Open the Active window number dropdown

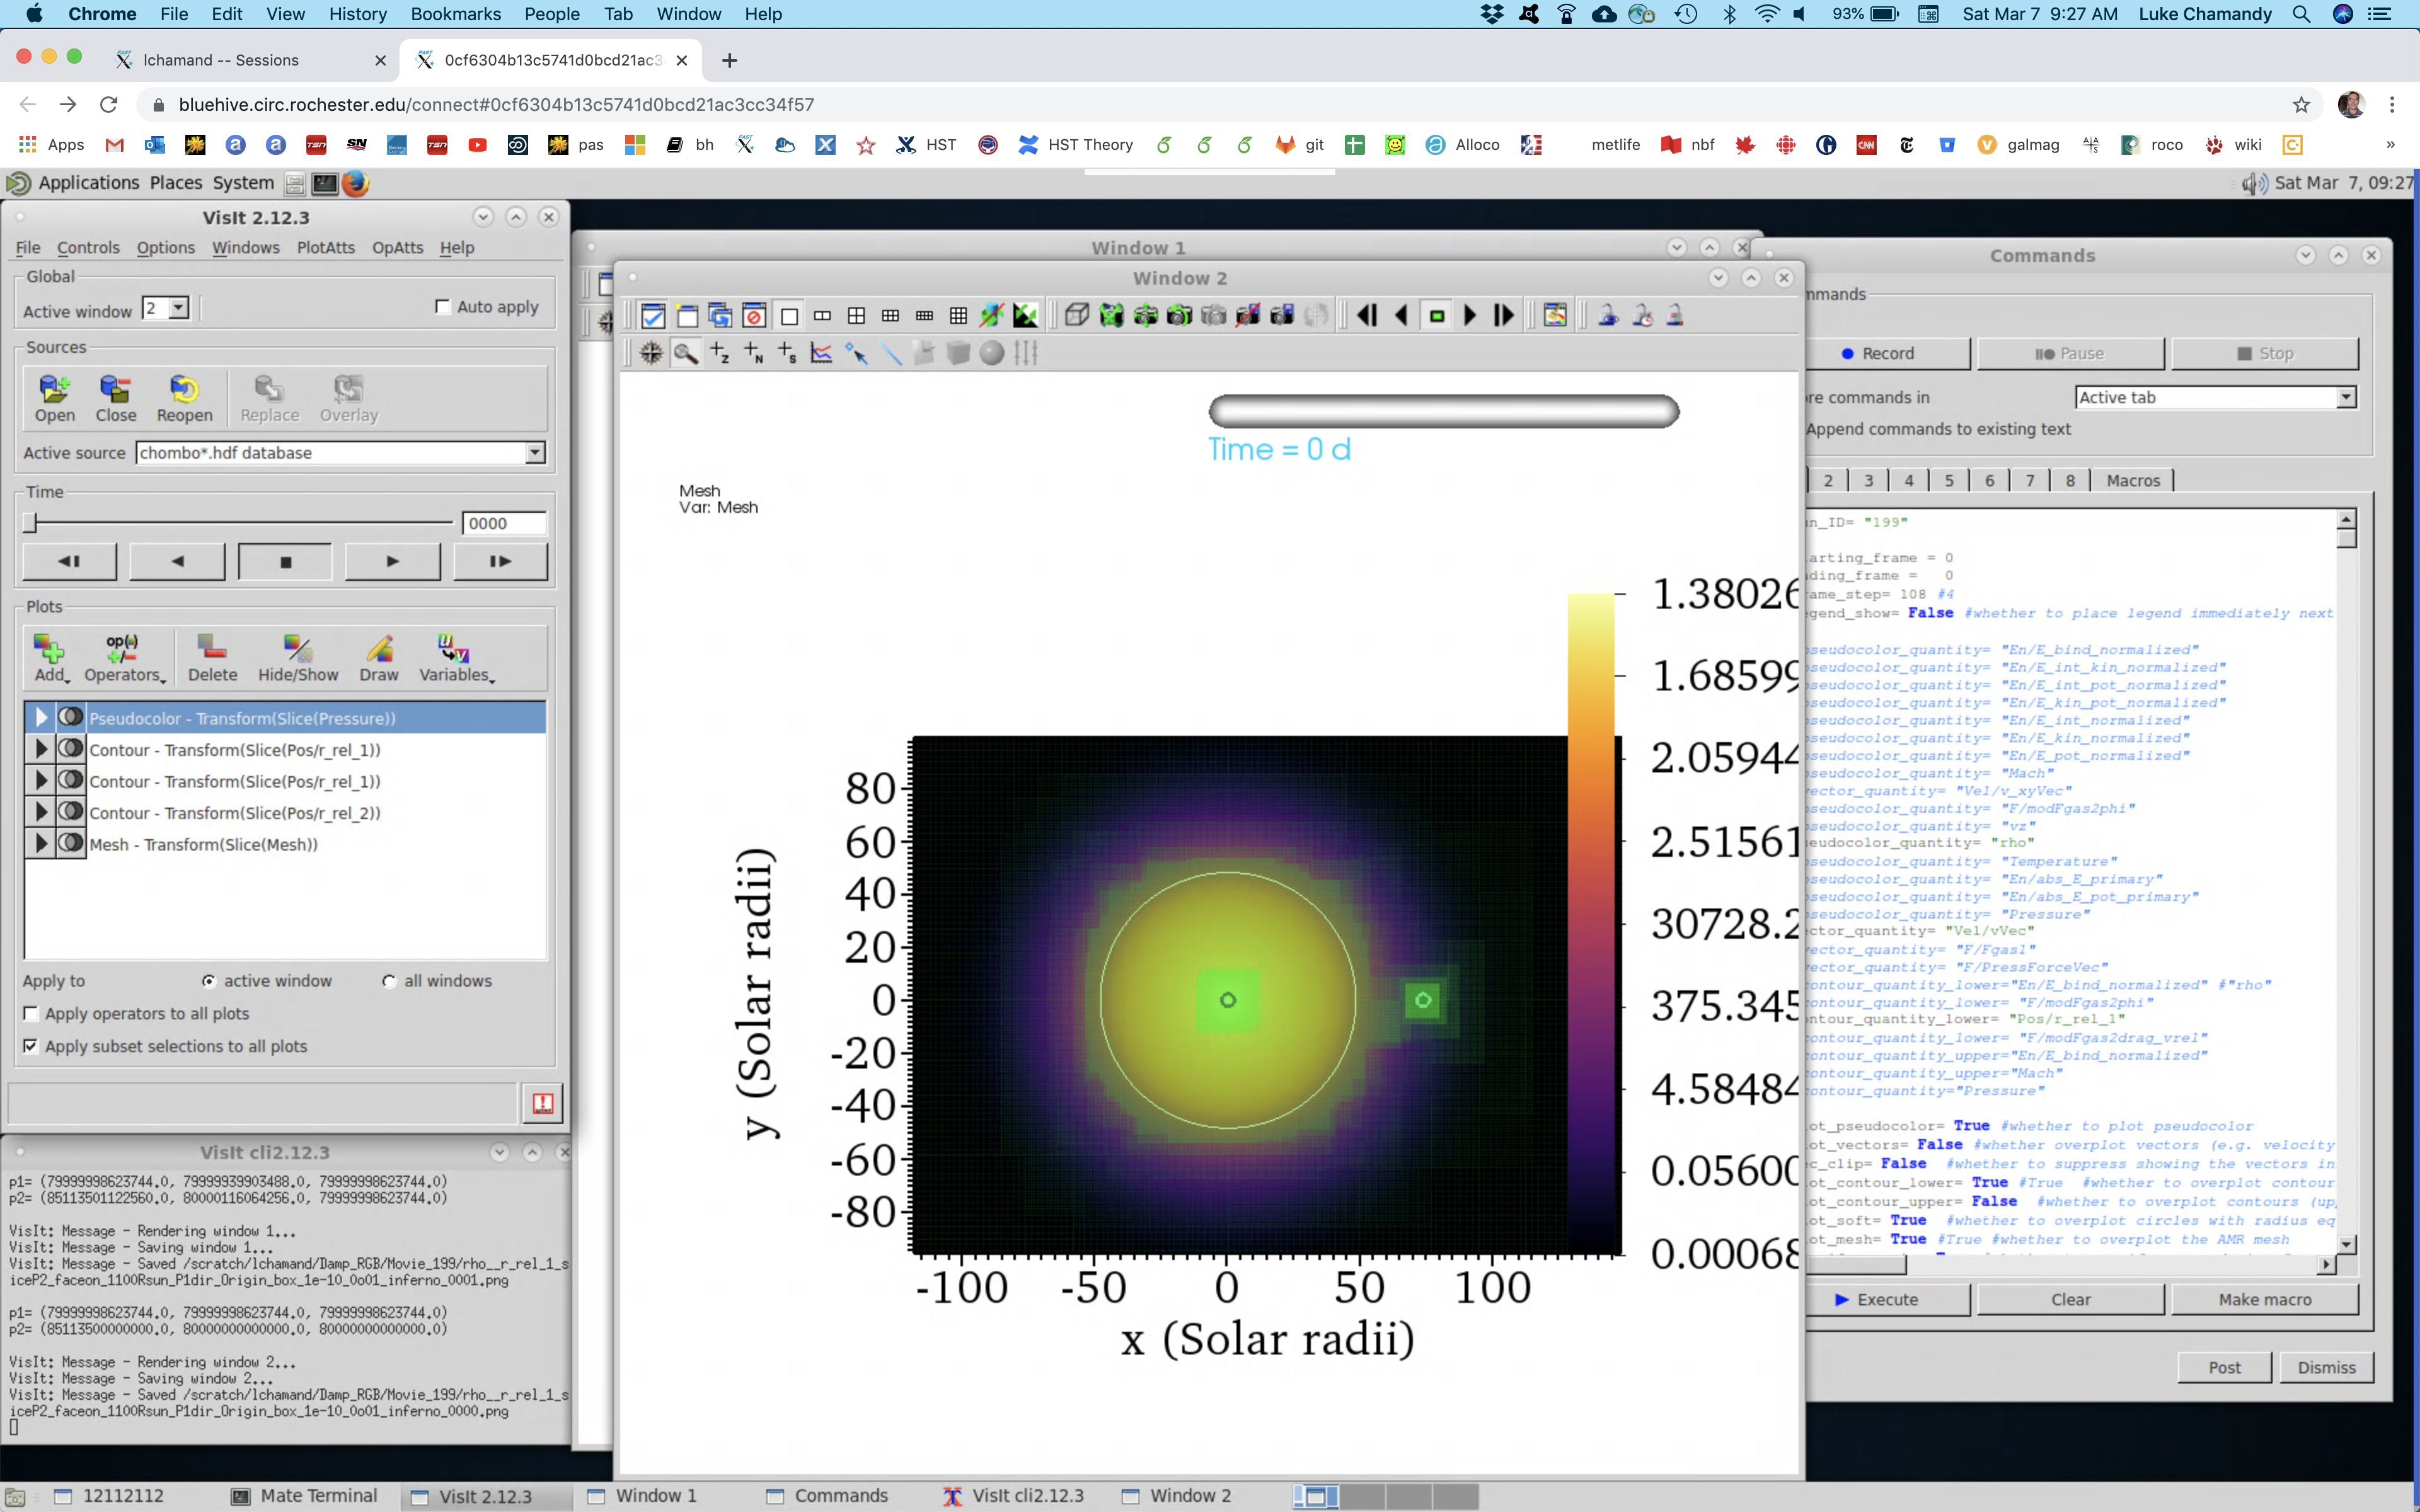179,308
